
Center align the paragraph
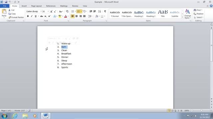(77, 16)
